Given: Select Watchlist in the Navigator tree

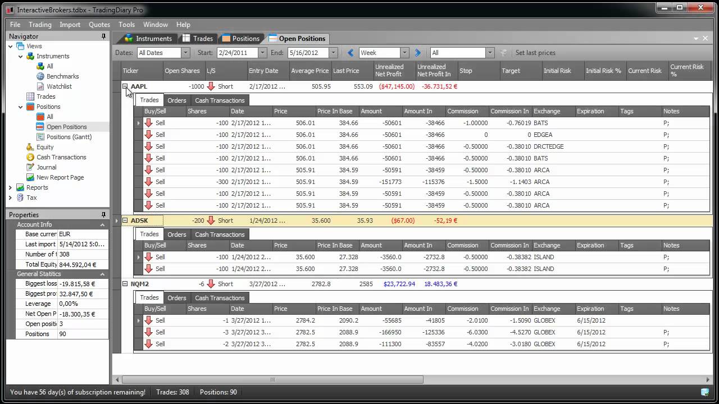Looking at the screenshot, I should coord(59,86).
